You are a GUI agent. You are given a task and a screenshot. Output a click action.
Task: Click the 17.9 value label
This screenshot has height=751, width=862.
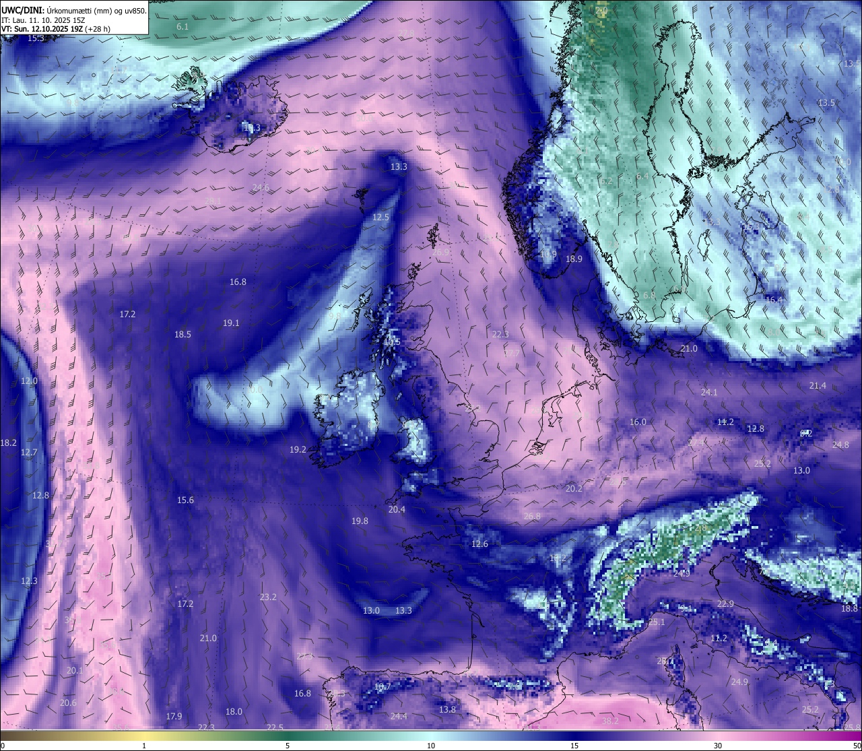pyautogui.click(x=174, y=716)
